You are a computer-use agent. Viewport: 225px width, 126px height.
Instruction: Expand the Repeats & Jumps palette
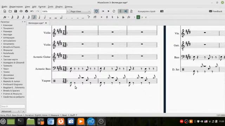tap(12, 81)
